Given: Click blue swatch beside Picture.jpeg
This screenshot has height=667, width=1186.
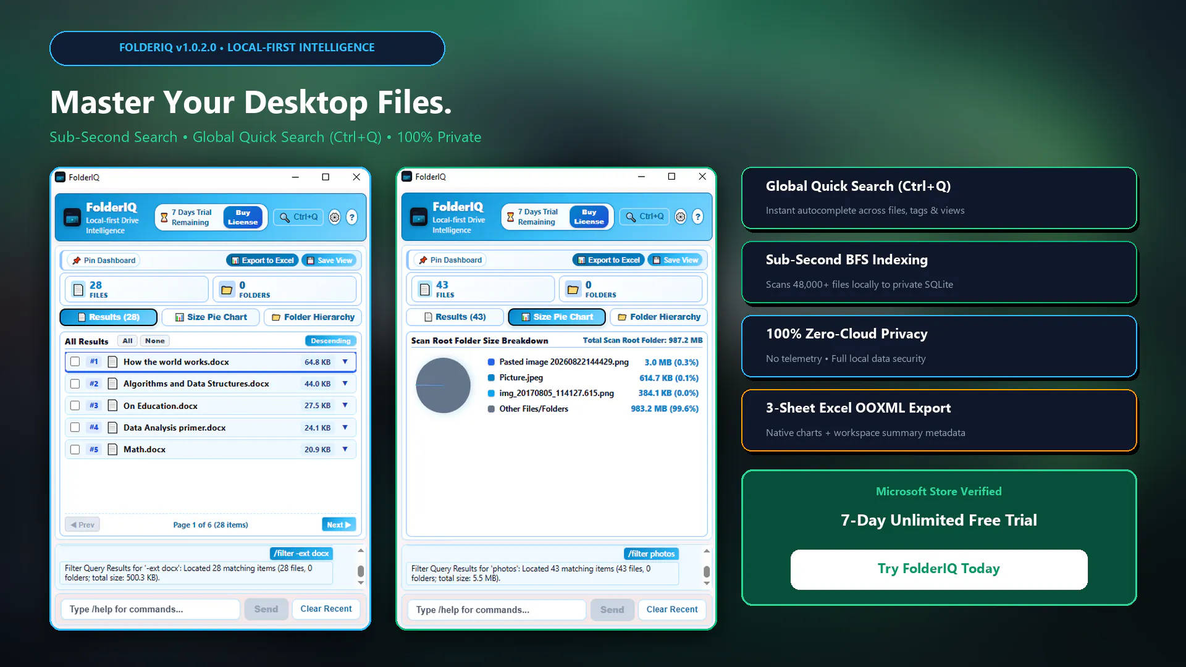Looking at the screenshot, I should pyautogui.click(x=491, y=377).
